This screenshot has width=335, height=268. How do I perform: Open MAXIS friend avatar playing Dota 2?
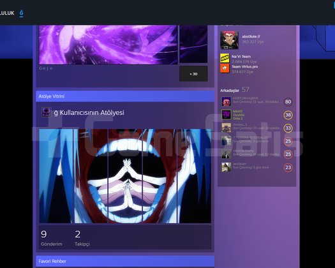coord(227,115)
